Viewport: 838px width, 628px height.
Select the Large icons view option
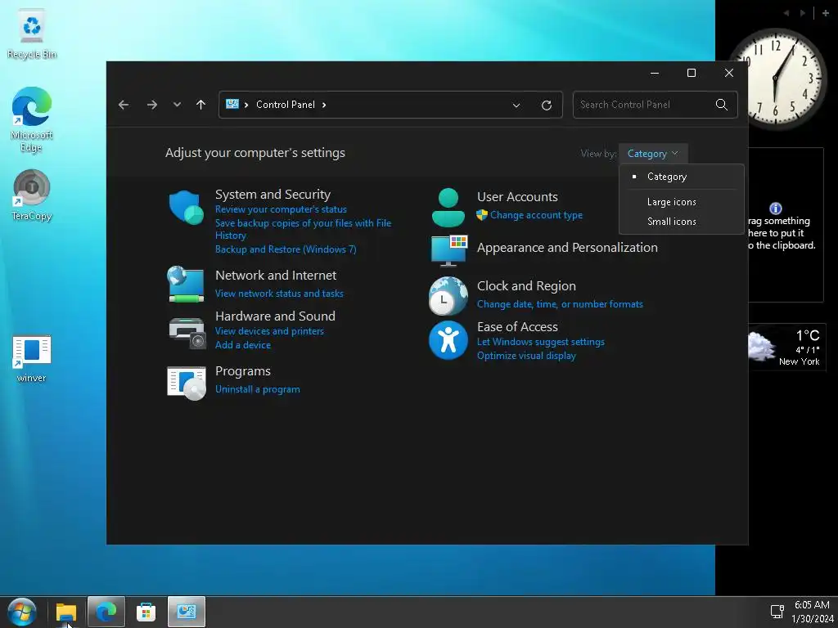[682, 202]
